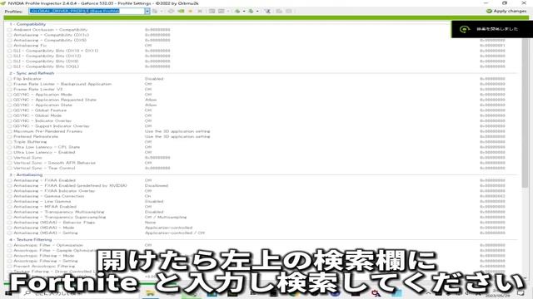
Task: Open the dropdown arrow after remove application icon
Action: point(227,11)
